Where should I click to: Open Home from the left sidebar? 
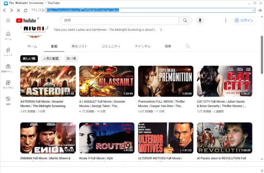(x=8, y=36)
